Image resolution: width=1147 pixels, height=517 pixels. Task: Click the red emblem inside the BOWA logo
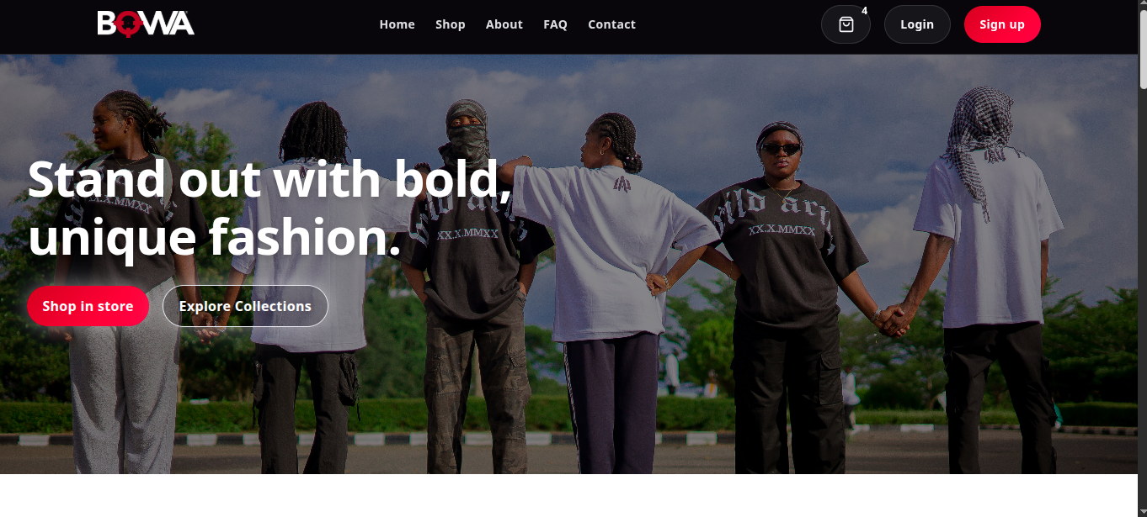(126, 24)
